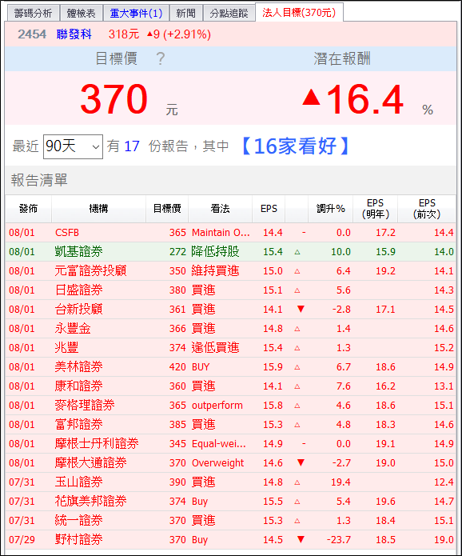
Task: Select the 摩根士丹利證券 row
Action: (231, 443)
